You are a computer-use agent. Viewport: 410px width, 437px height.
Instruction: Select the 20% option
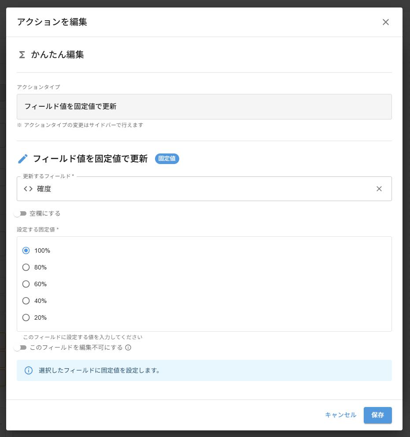point(26,317)
